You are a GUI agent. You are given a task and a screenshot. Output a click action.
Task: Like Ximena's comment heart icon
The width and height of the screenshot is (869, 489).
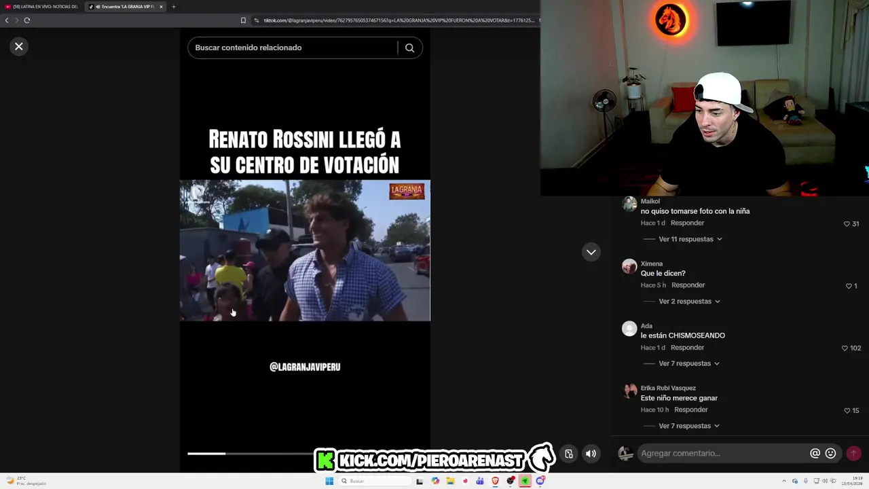coord(849,286)
